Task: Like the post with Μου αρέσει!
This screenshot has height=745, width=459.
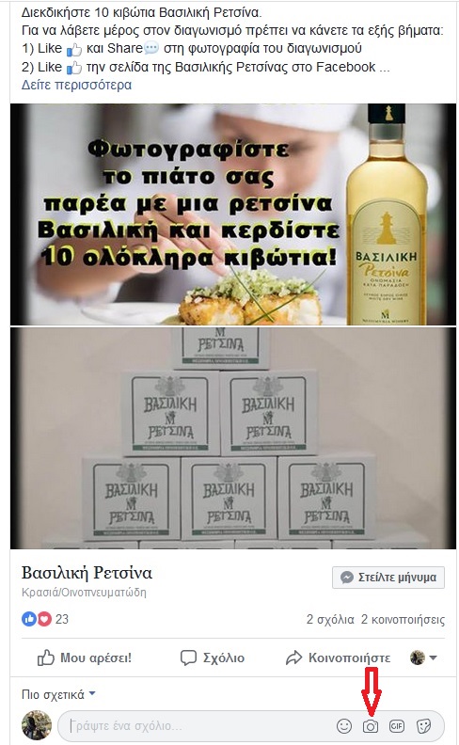Action: (x=84, y=658)
